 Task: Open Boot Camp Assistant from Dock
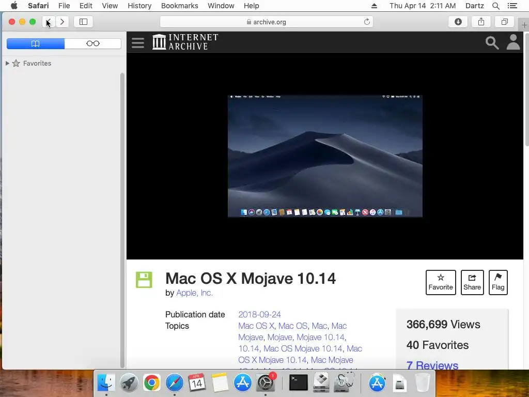tap(321, 383)
